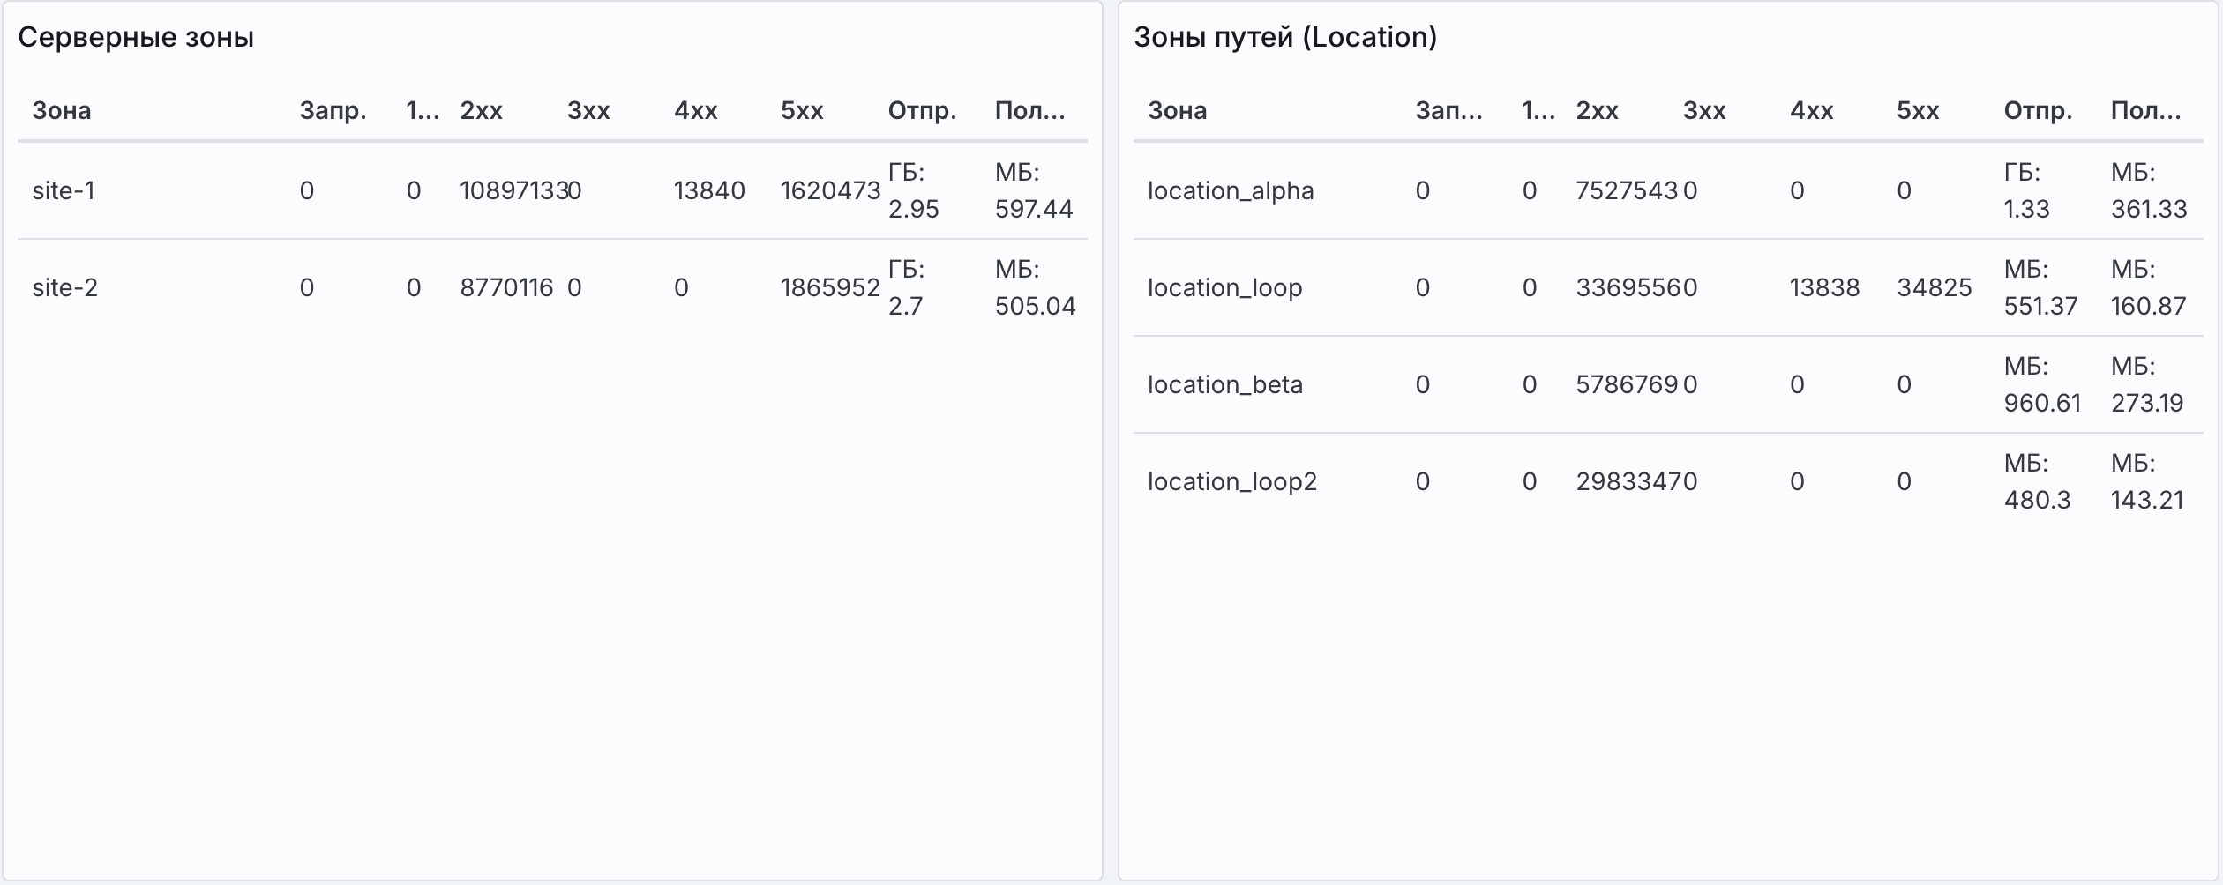Select the site-2 server zone entry
The height and width of the screenshot is (885, 2223).
(65, 287)
